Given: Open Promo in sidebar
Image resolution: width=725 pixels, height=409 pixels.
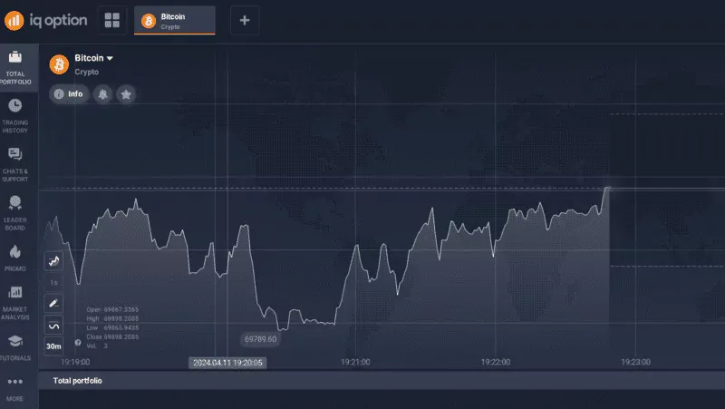Looking at the screenshot, I should point(15,258).
